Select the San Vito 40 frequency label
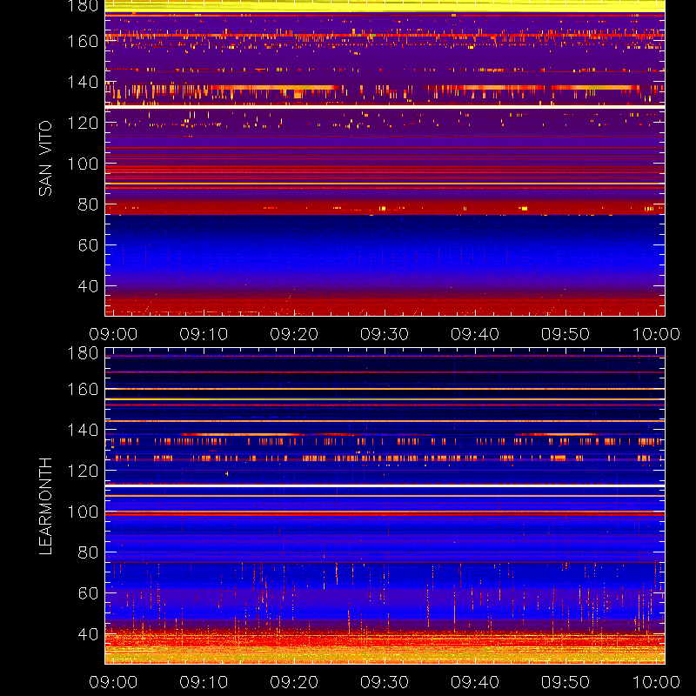The width and height of the screenshot is (696, 696). (x=88, y=286)
